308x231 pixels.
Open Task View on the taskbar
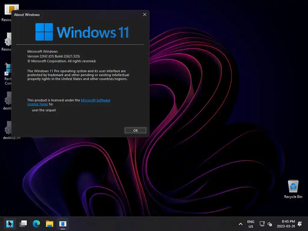(23, 223)
